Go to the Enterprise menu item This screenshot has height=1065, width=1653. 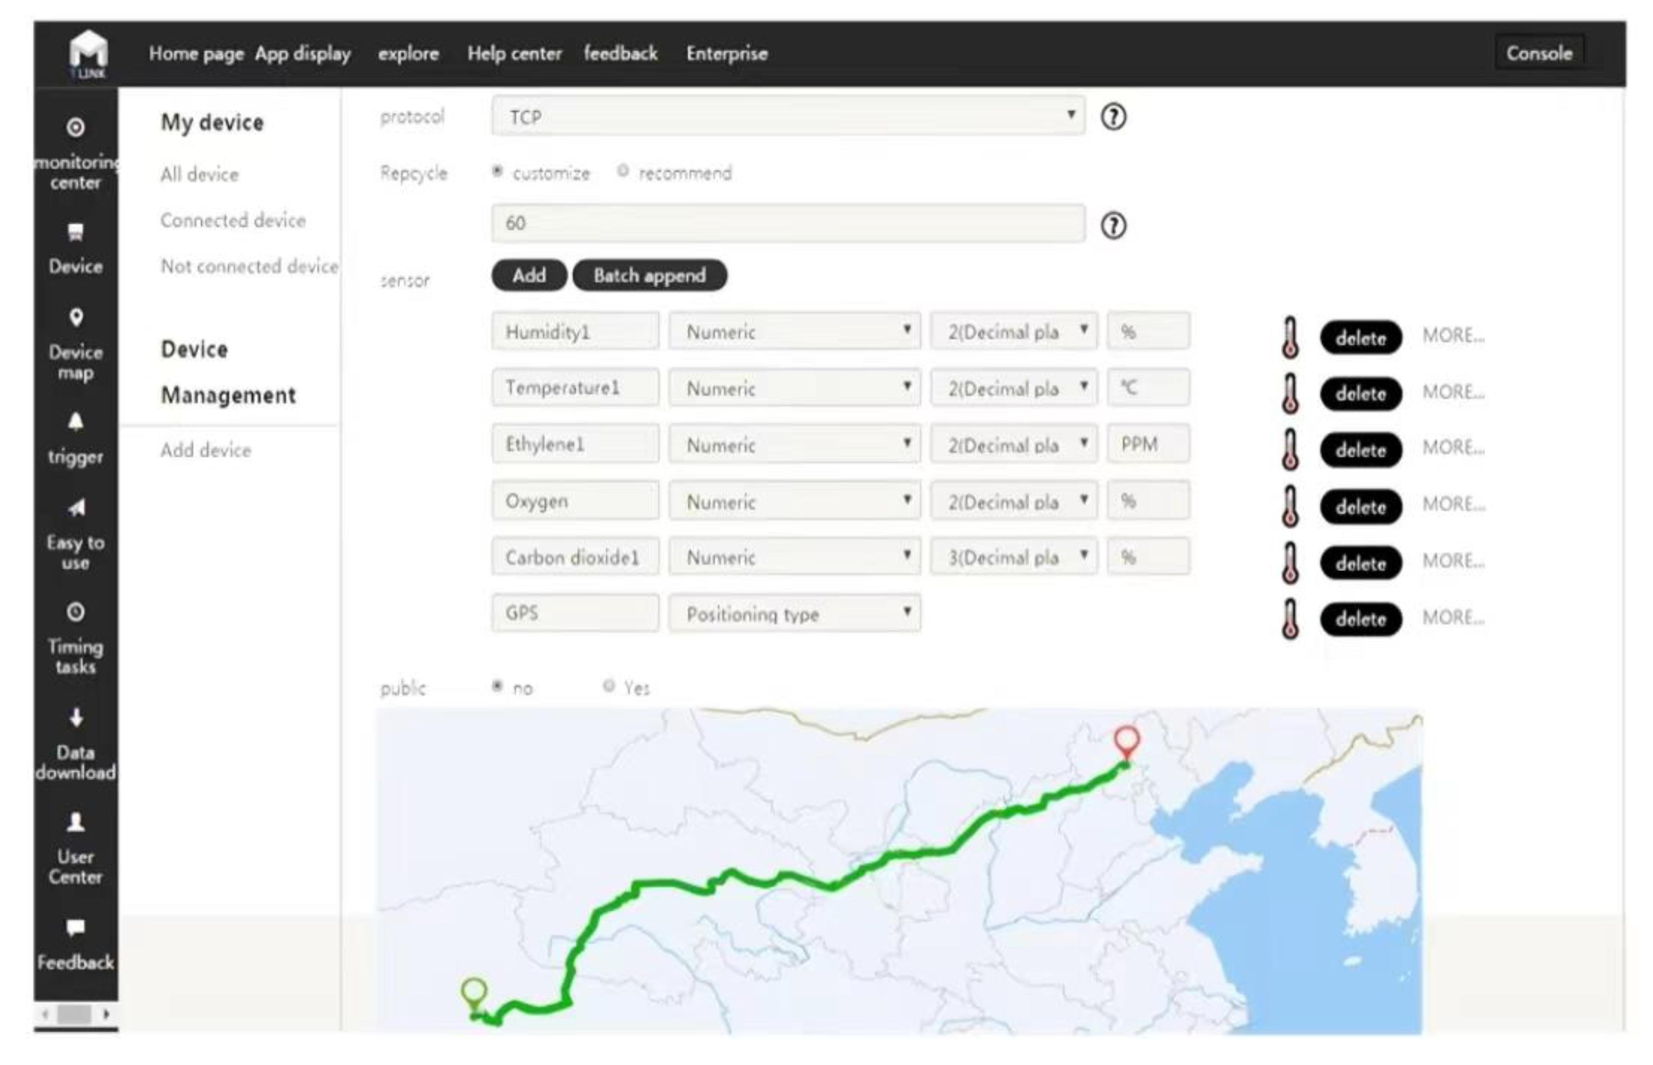click(727, 53)
